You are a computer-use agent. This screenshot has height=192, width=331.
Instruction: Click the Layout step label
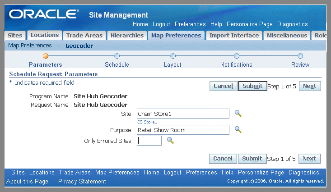(x=172, y=65)
